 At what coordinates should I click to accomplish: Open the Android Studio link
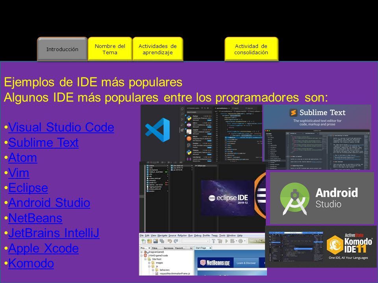[49, 203]
